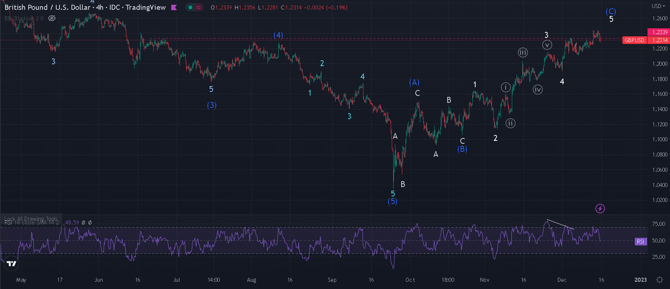The height and width of the screenshot is (289, 670).
Task: Click the pink approximate-data wave icon
Action: point(198,7)
